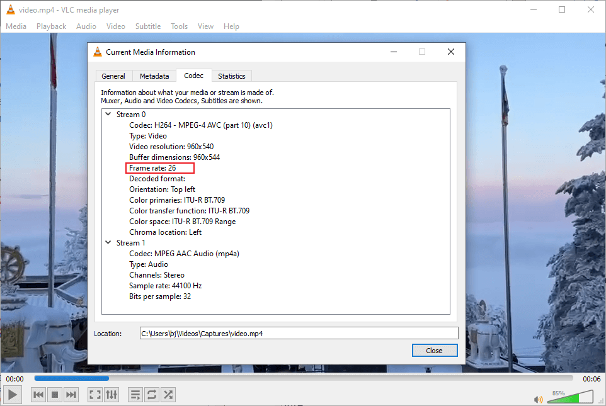Viewport: 606px width, 406px height.
Task: Collapse the Stream 0 entry
Action: click(108, 114)
